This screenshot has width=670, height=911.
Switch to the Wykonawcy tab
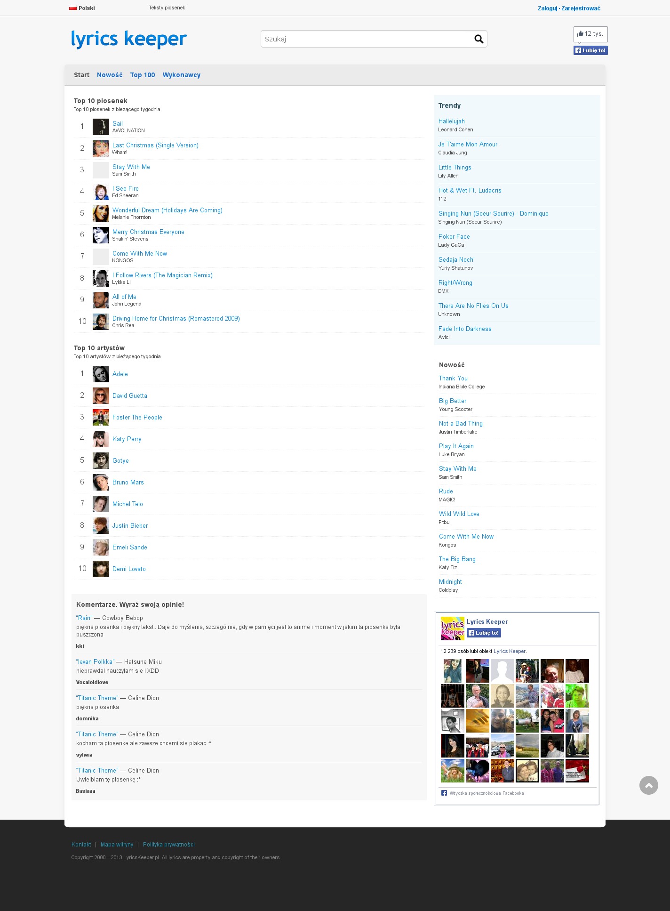(x=182, y=75)
